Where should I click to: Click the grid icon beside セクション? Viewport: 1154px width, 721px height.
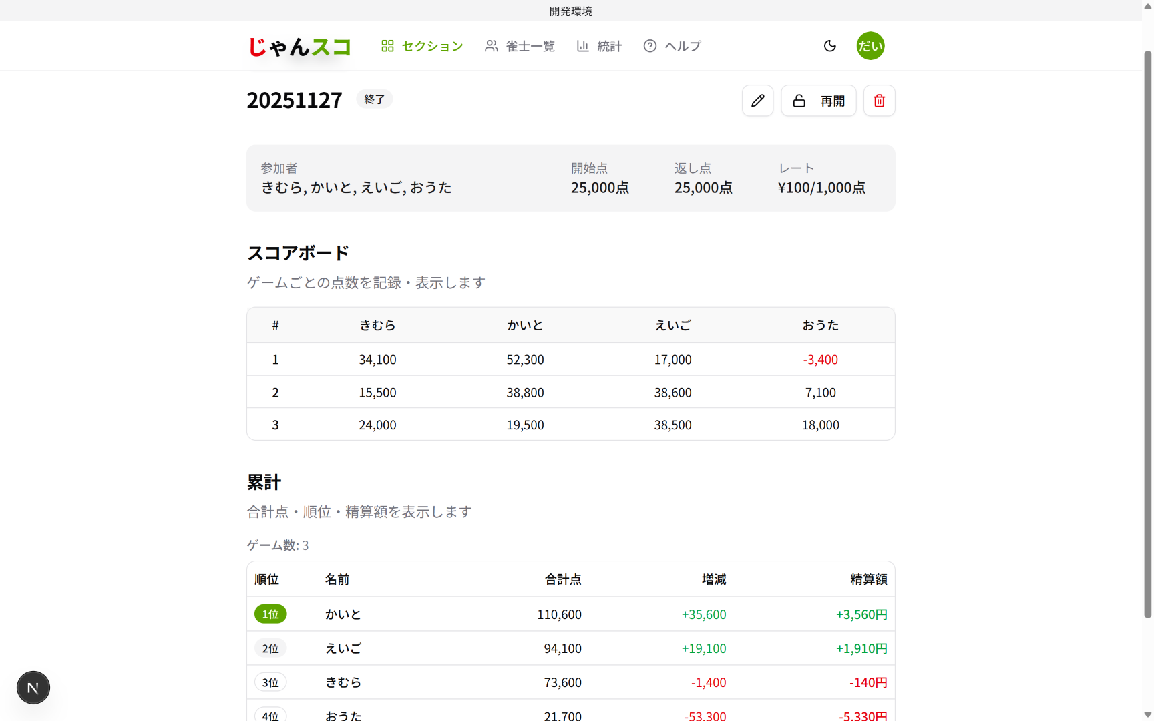pos(387,45)
